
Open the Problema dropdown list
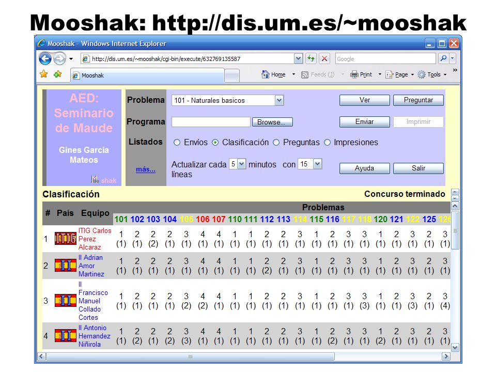point(279,101)
